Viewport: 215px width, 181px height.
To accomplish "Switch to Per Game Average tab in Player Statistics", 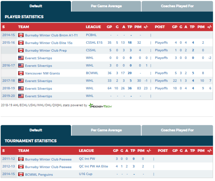I will coord(106,6).
